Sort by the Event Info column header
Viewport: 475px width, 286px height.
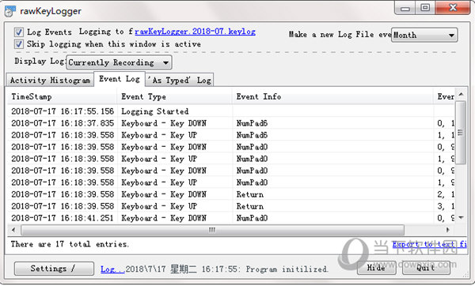332,96
